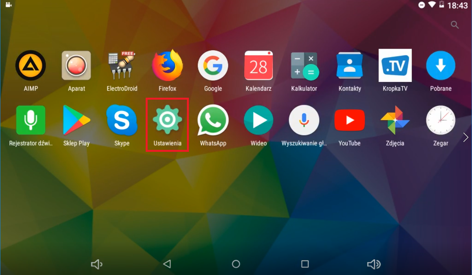Launch Firefox browser
Viewport: 472px width, 275px height.
(168, 66)
